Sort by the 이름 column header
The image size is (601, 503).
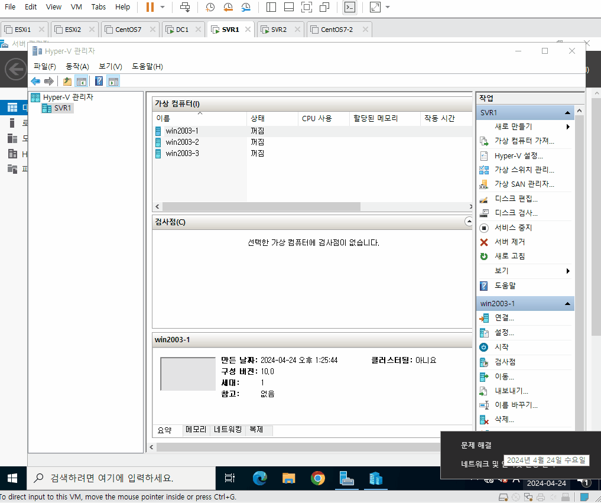(x=199, y=118)
